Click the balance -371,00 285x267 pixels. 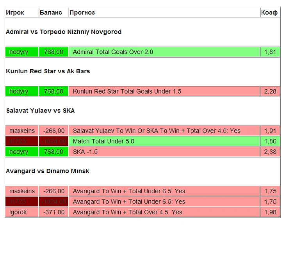point(53,212)
